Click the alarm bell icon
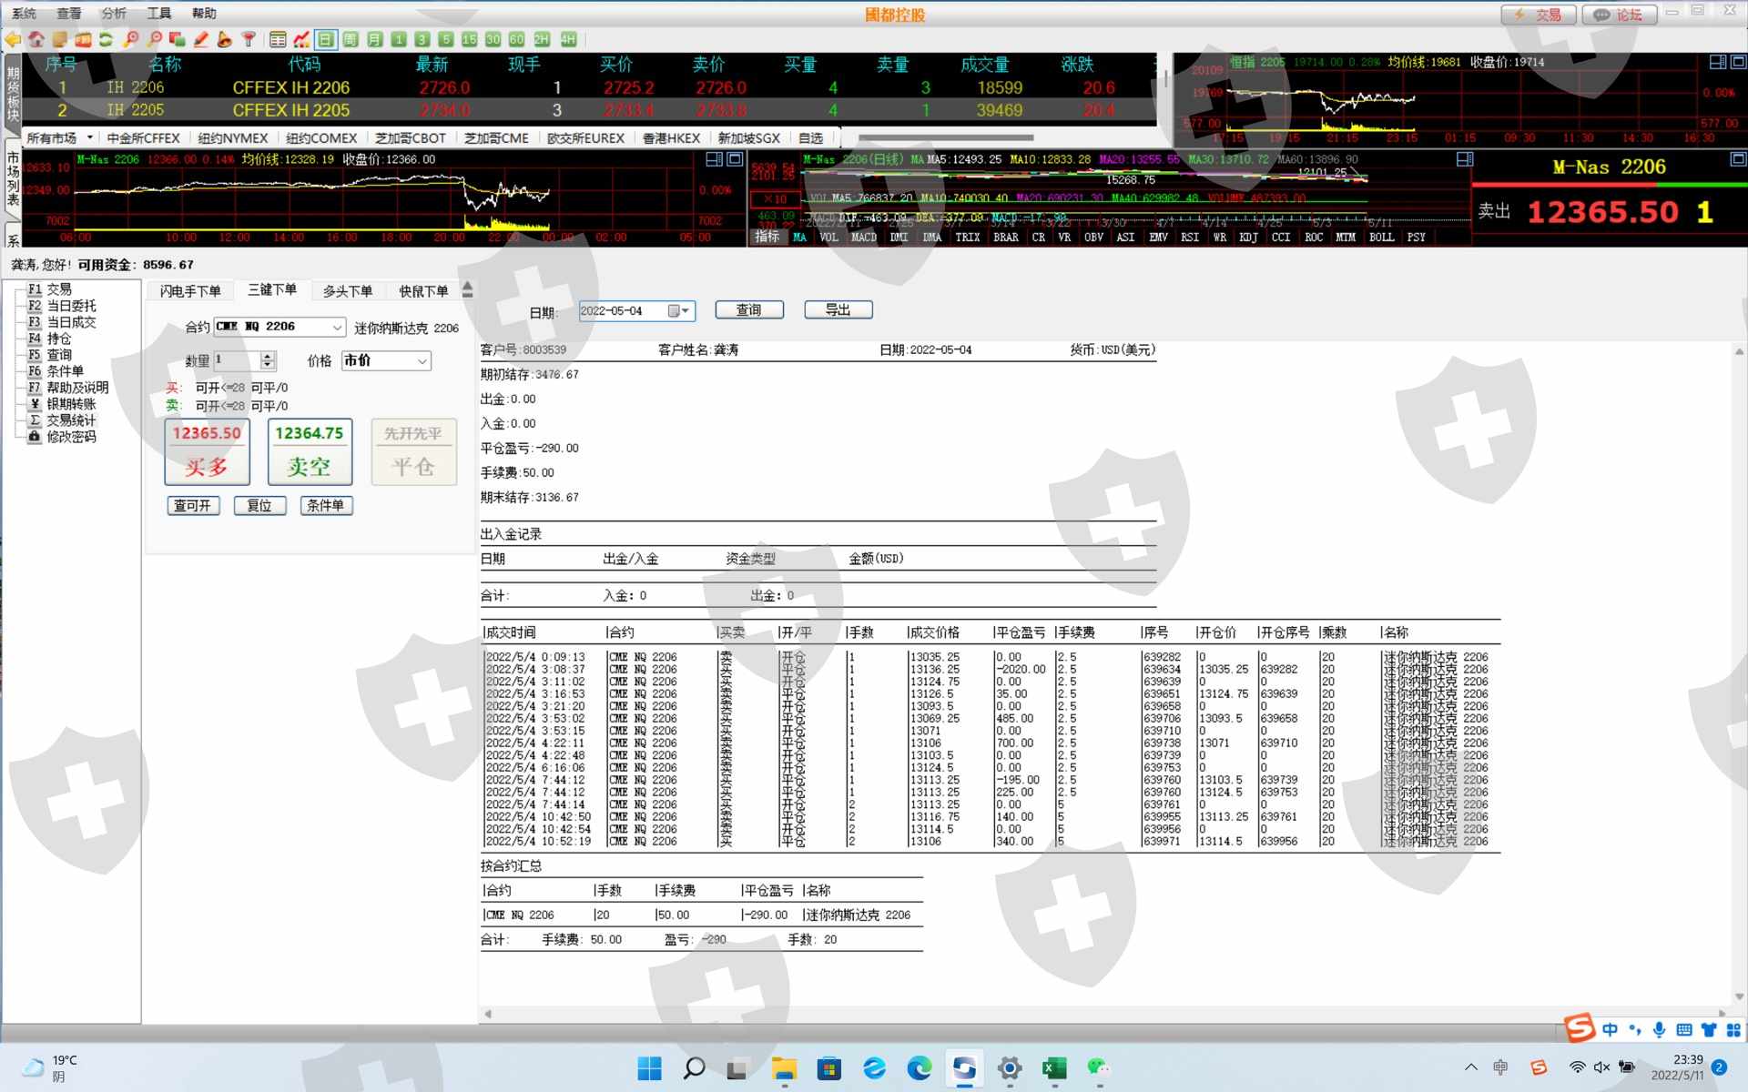 (224, 39)
